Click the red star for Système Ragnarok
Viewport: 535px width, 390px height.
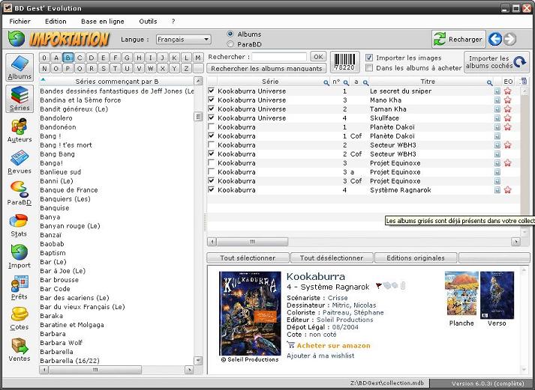[x=508, y=190]
